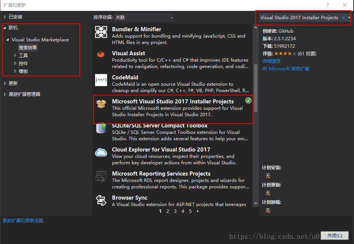The image size is (354, 244).
Task: Click the 下载: 51992172 text
Action: click(278, 46)
